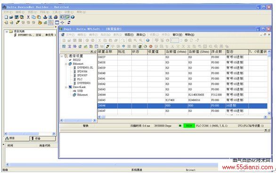
Task: Click the online mode lightning icon in DeviceNet toolbar
Action: point(17,23)
